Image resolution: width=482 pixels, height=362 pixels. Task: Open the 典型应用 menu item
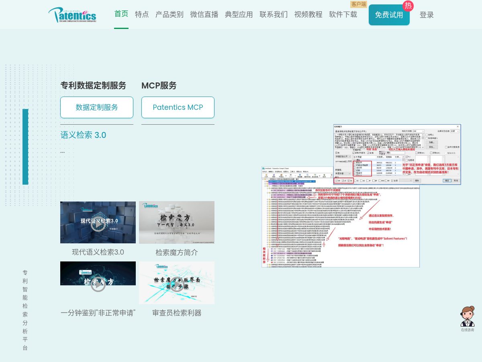[x=239, y=14]
